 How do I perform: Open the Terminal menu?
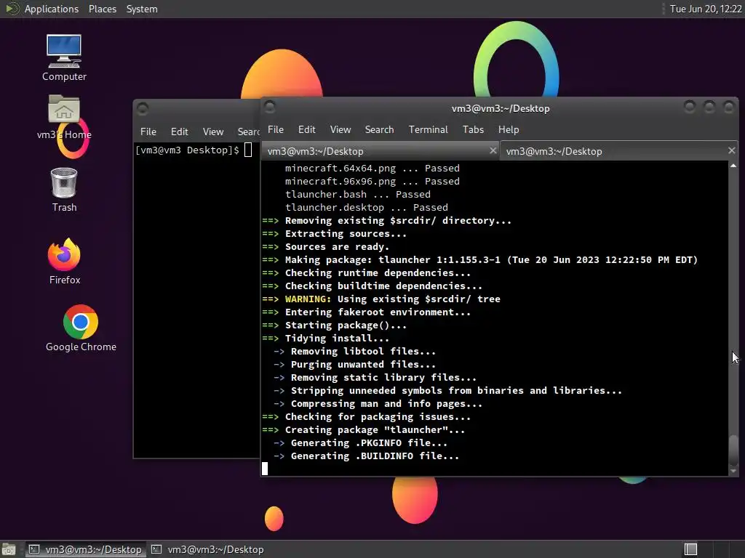pos(428,129)
